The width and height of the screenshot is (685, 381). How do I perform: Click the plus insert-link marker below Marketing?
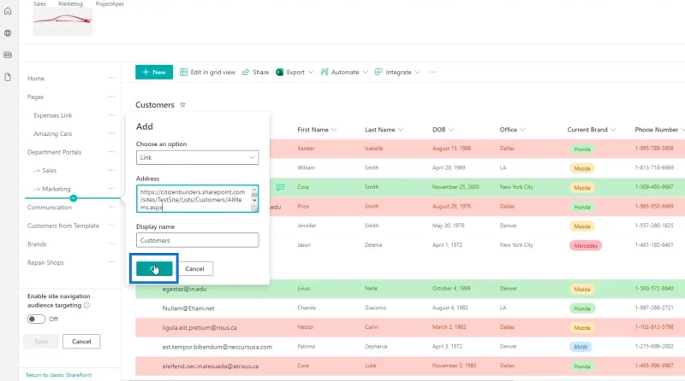tap(74, 198)
